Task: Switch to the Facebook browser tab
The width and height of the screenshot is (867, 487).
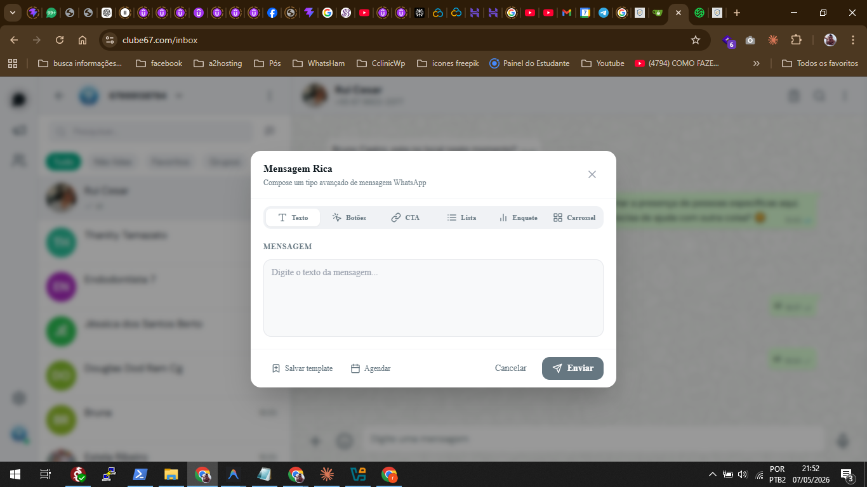Action: click(272, 13)
